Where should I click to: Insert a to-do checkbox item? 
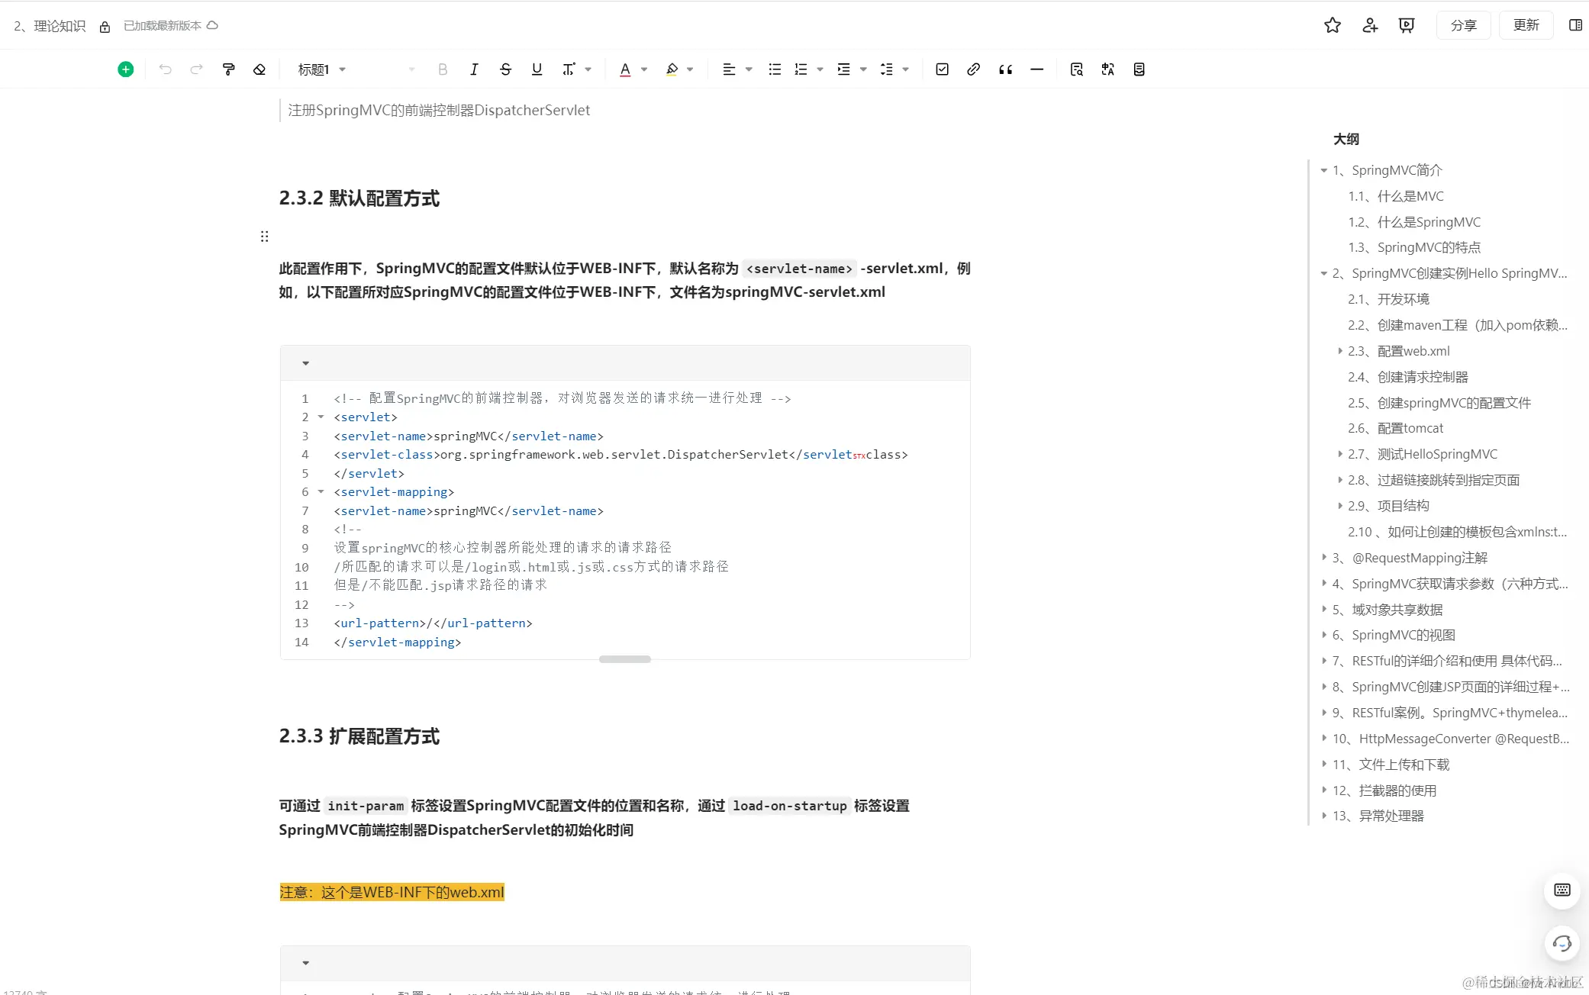tap(942, 69)
